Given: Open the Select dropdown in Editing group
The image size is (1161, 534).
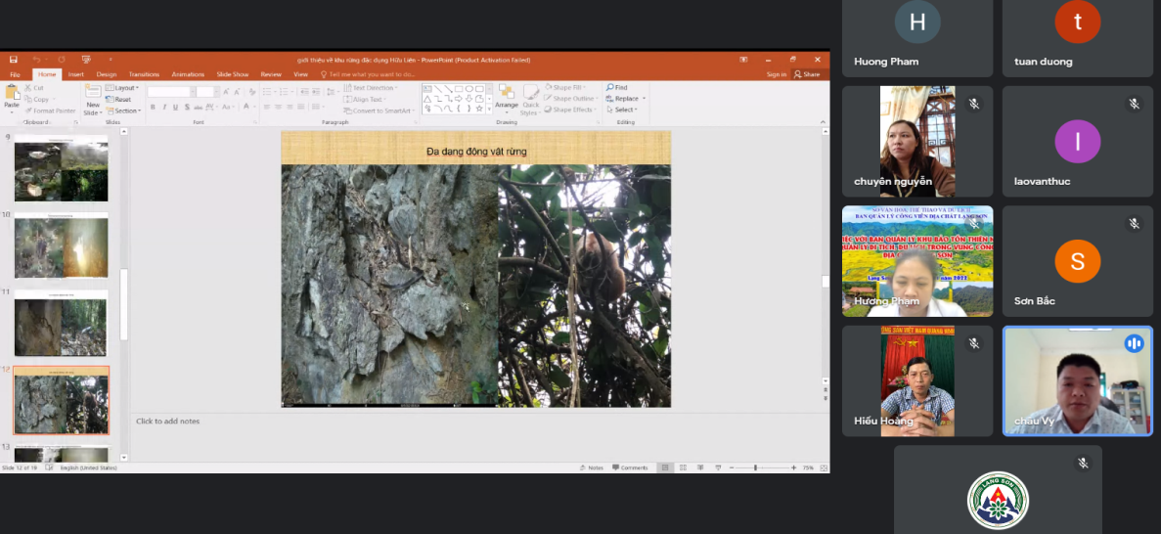Looking at the screenshot, I should pos(621,110).
